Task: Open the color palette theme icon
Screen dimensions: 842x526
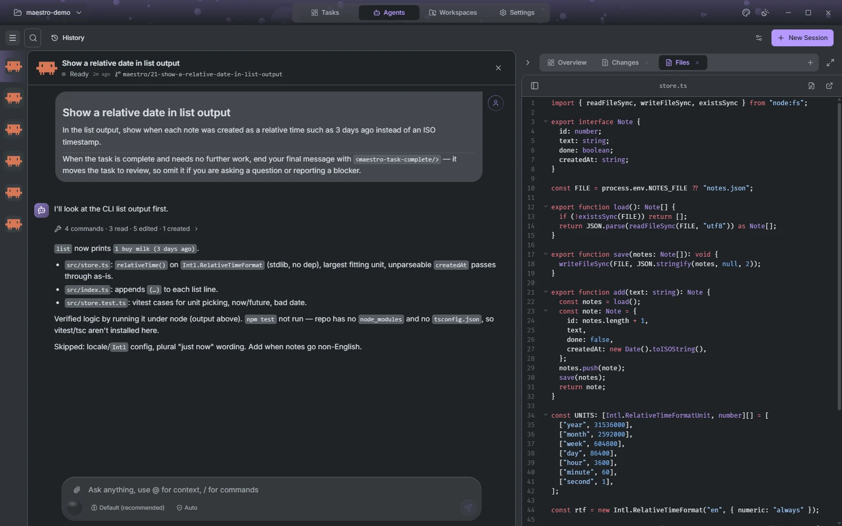Action: coord(746,13)
